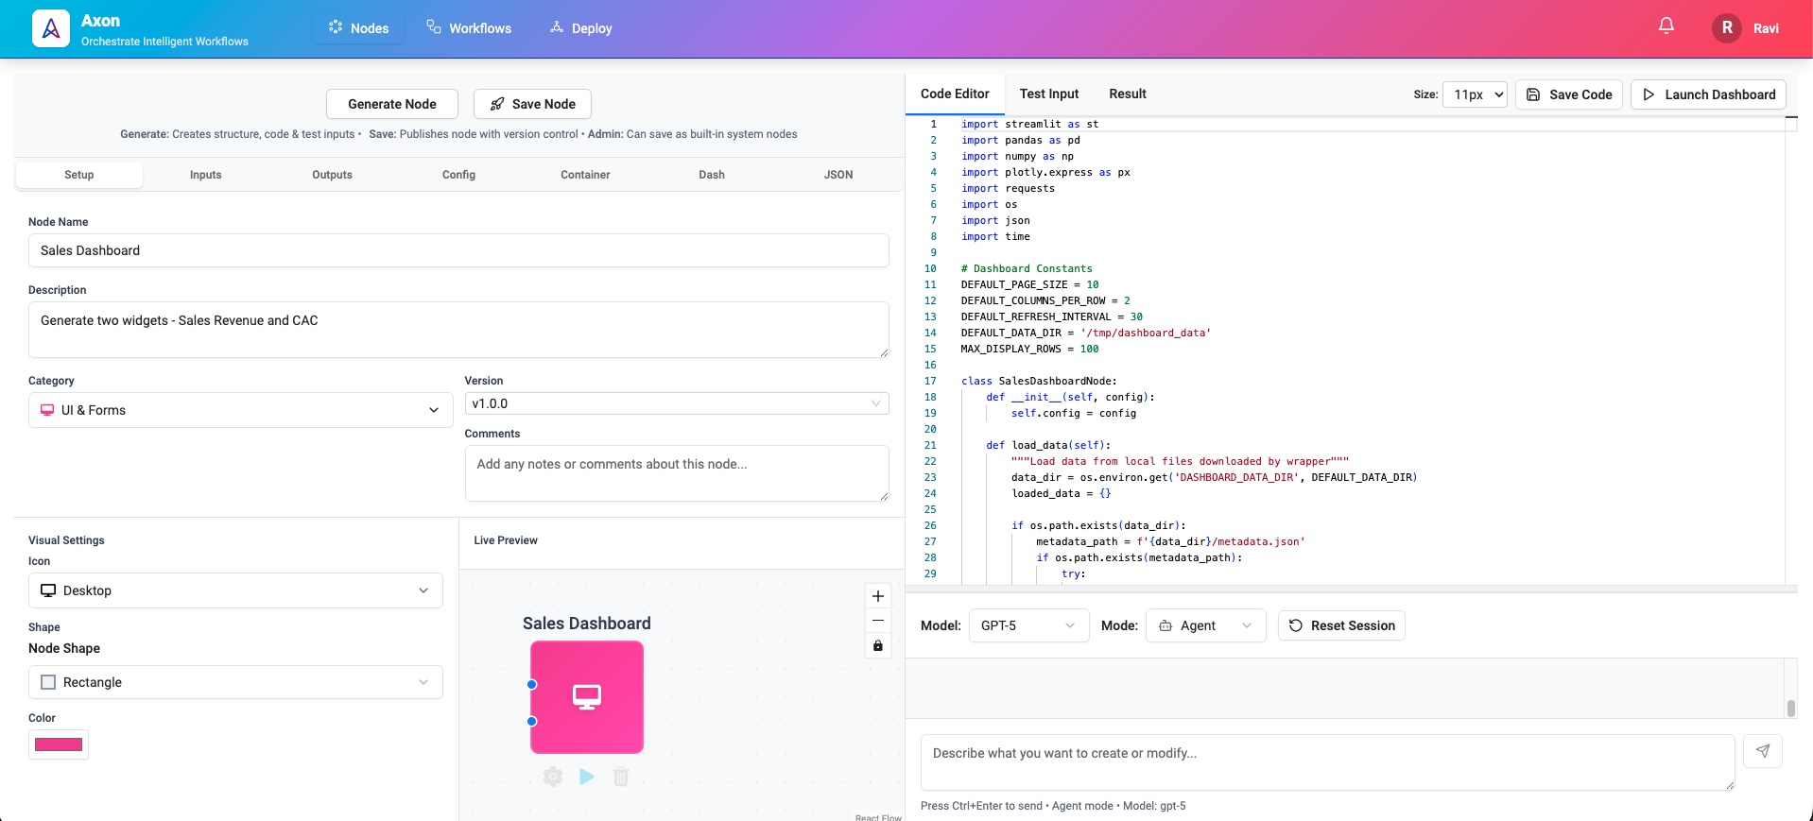The height and width of the screenshot is (821, 1813).
Task: Focus the chat prompt text box
Action: [x=1327, y=761]
